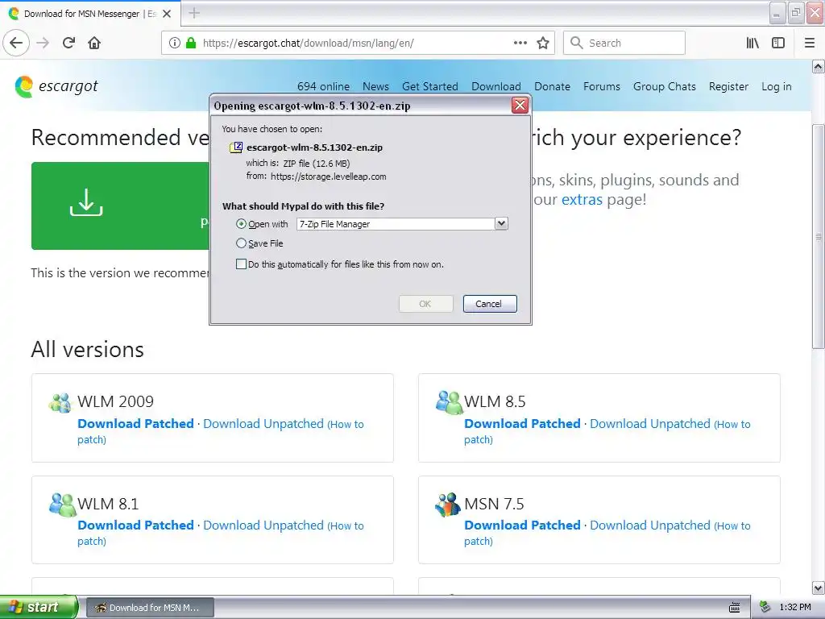Click the tray network status icon
Viewport: 825px width, 619px height.
(x=765, y=608)
